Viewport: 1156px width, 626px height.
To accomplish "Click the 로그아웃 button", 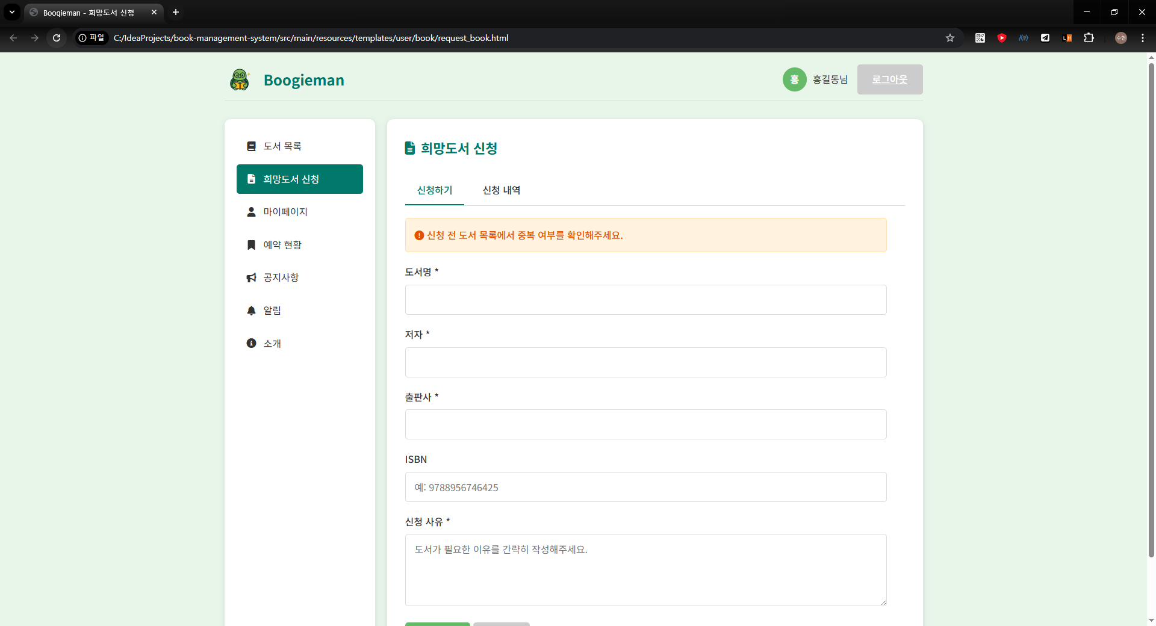I will pos(890,79).
